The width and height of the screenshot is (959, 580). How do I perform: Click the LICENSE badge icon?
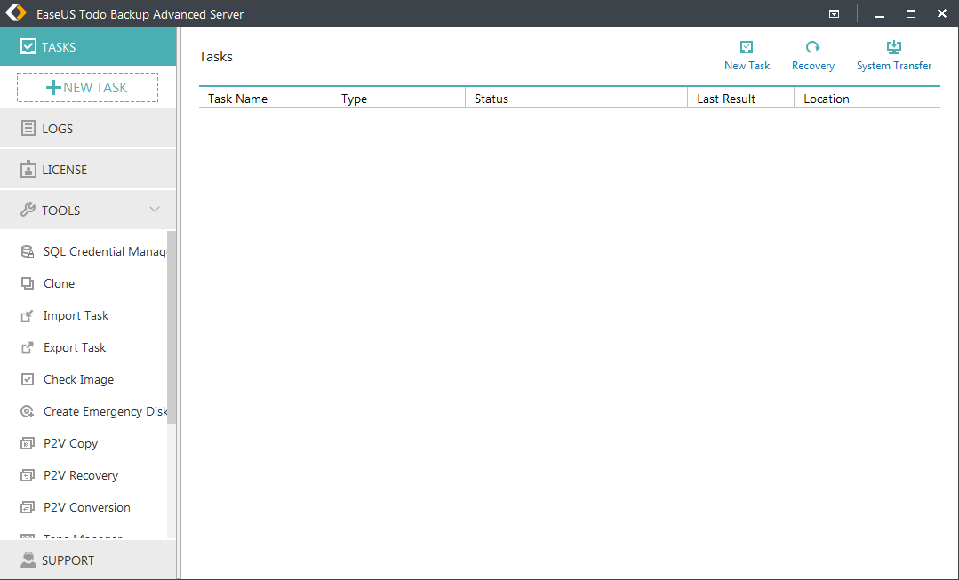pos(28,170)
